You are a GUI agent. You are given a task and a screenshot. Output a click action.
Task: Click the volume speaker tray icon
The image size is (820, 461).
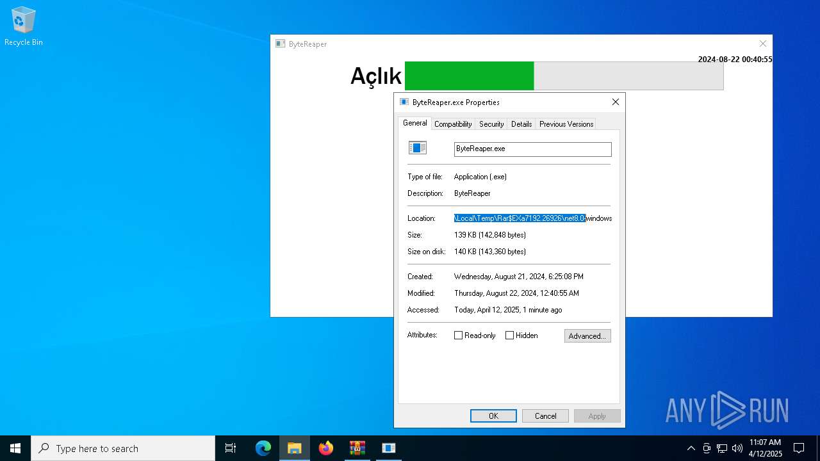pyautogui.click(x=737, y=448)
